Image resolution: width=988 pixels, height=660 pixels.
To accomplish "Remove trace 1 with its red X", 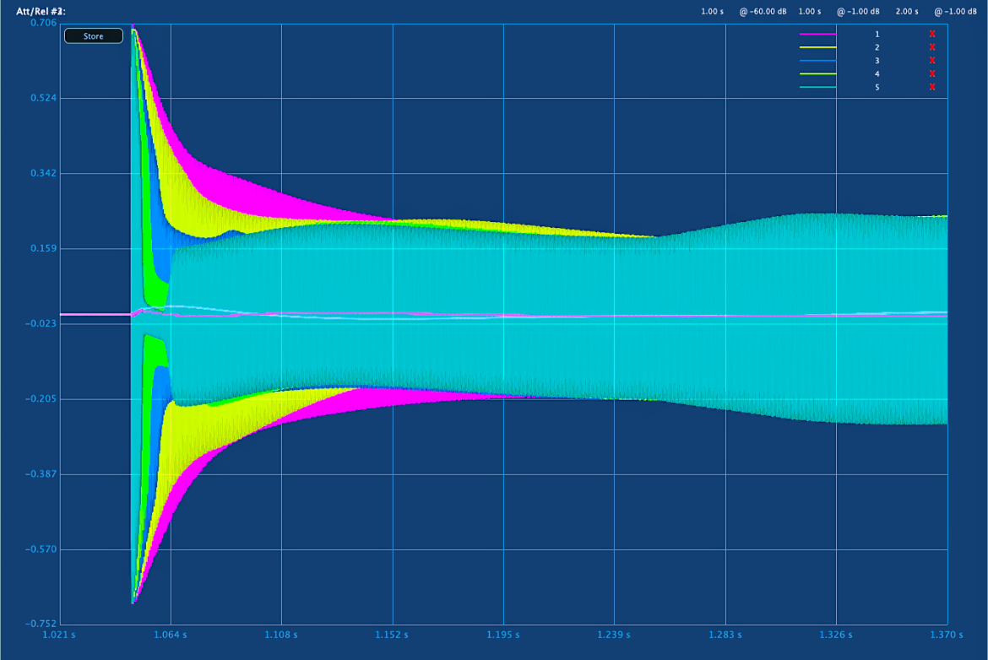I will [x=932, y=34].
